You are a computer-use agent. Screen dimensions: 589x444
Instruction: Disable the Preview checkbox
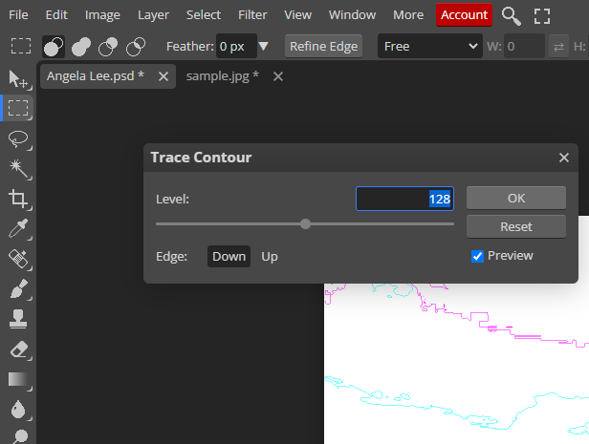click(477, 256)
